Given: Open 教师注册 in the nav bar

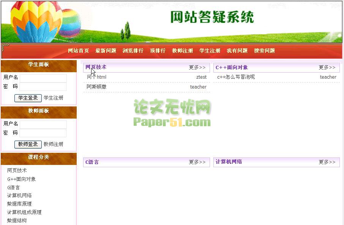Looking at the screenshot, I should [183, 51].
